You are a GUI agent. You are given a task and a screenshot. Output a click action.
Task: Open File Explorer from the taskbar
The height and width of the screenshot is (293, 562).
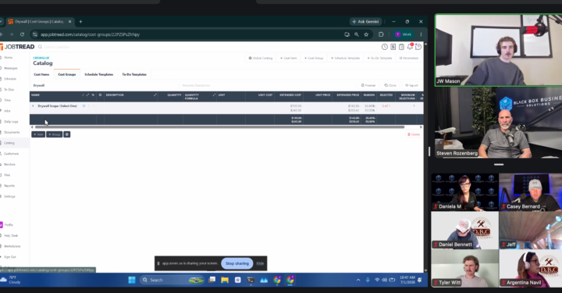coord(225,280)
